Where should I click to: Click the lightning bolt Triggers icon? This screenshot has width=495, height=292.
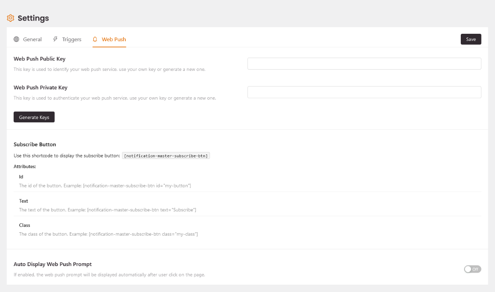coord(55,39)
